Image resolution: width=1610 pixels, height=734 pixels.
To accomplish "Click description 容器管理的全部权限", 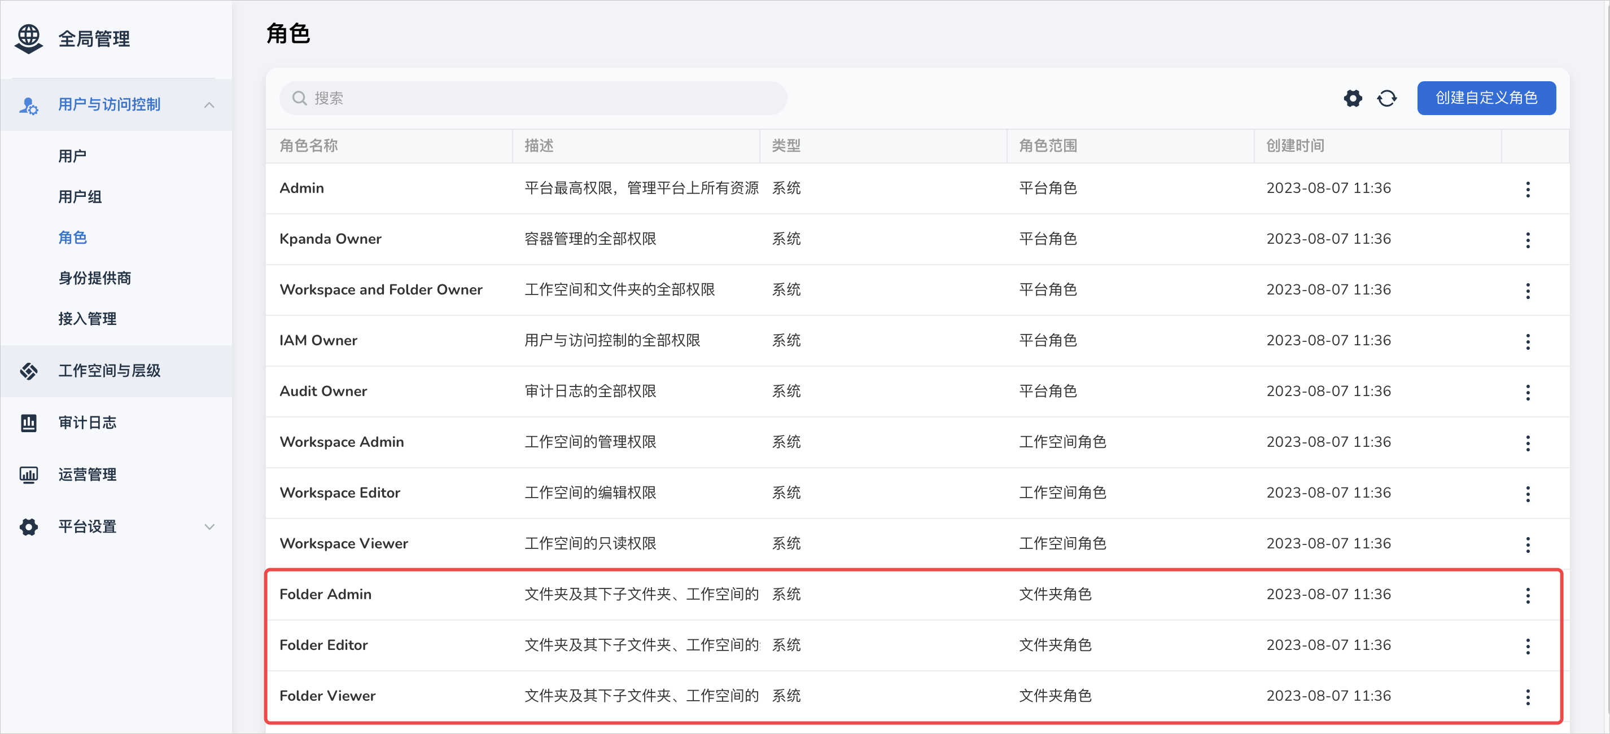I will tap(590, 239).
